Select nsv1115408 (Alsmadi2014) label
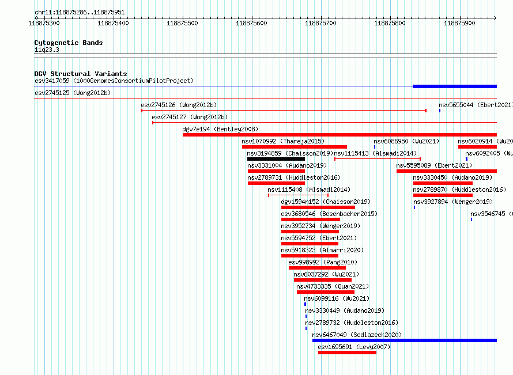Image resolution: width=513 pixels, height=375 pixels. pos(309,190)
